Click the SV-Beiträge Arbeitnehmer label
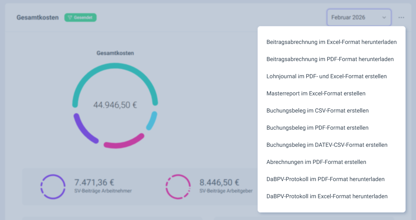Image resolution: width=416 pixels, height=220 pixels. [103, 191]
